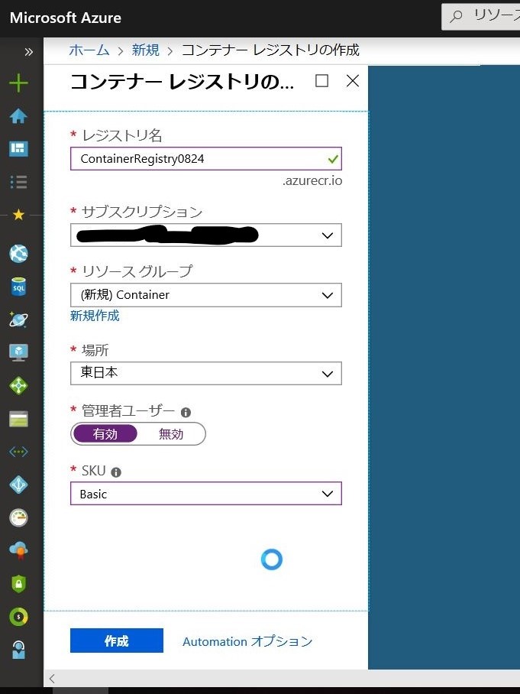
Task: Open the Dashboard icon in sidebar
Action: coord(18,149)
